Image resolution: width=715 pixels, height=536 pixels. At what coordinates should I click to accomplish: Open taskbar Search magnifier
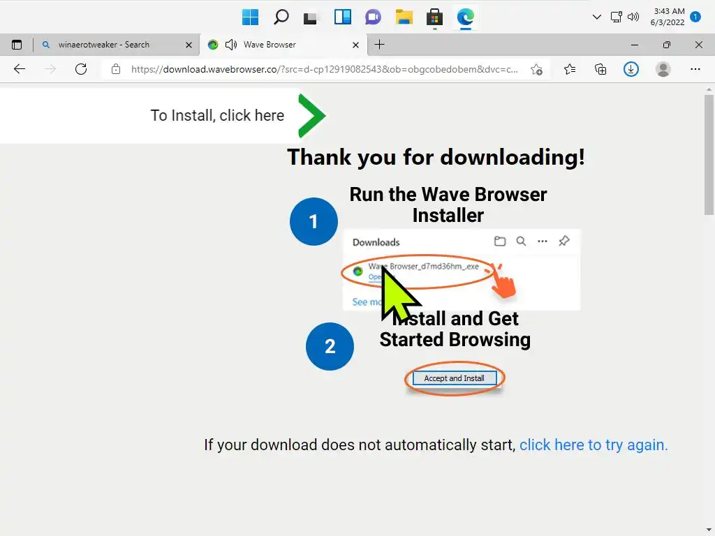point(281,17)
